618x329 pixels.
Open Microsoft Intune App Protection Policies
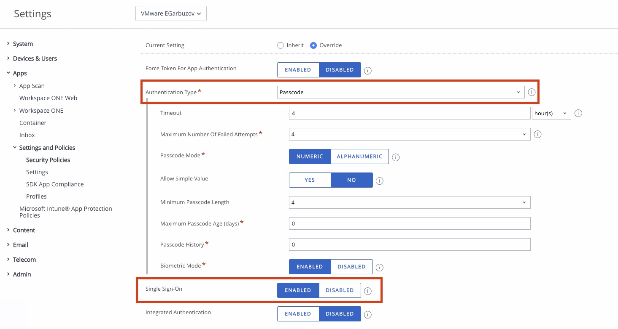[x=65, y=212]
